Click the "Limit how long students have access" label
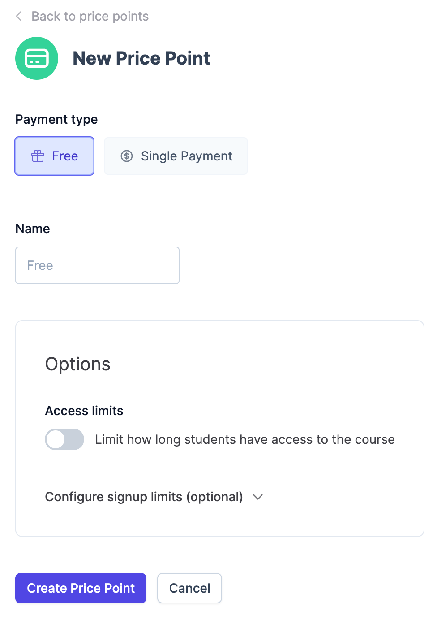This screenshot has height=633, width=437. tap(244, 439)
